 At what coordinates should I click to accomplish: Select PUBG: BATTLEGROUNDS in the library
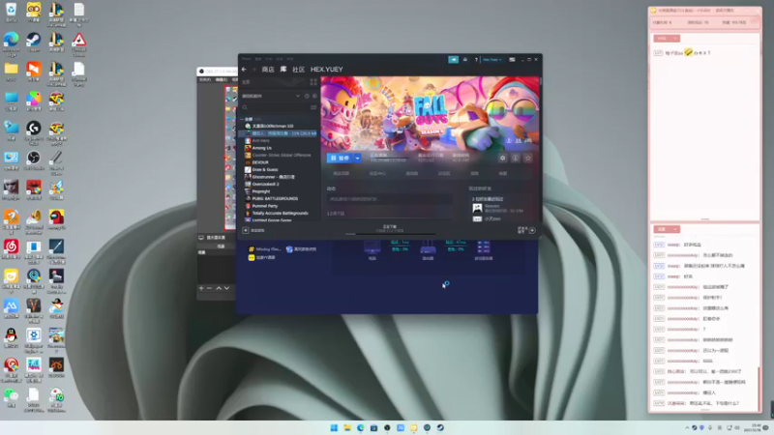(275, 198)
